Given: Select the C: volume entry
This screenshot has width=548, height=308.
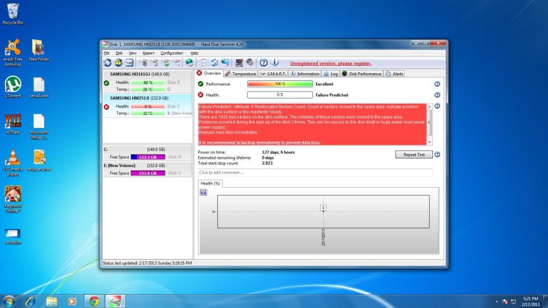Looking at the screenshot, I should click(x=147, y=153).
